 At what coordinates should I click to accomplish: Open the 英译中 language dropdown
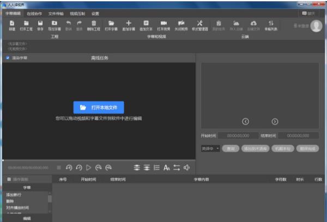coord(210,148)
